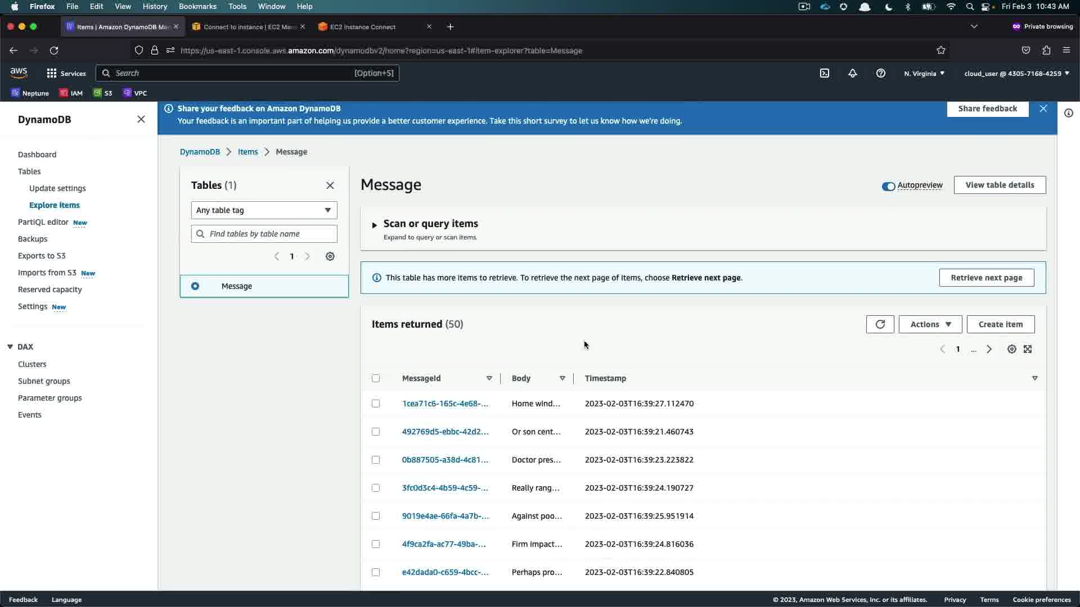The height and width of the screenshot is (607, 1080).
Task: Toggle the Autopreview switch
Action: (888, 186)
